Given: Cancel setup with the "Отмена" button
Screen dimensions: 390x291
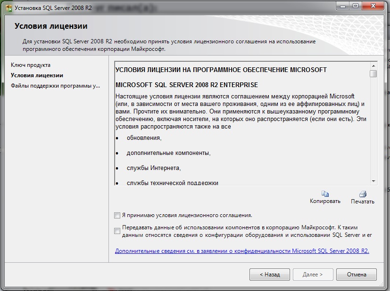Looking at the screenshot, I should point(357,274).
